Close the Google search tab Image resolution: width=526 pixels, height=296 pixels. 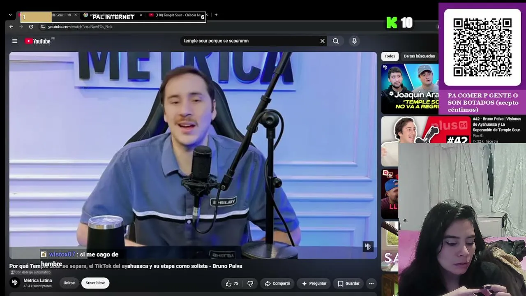(141, 15)
